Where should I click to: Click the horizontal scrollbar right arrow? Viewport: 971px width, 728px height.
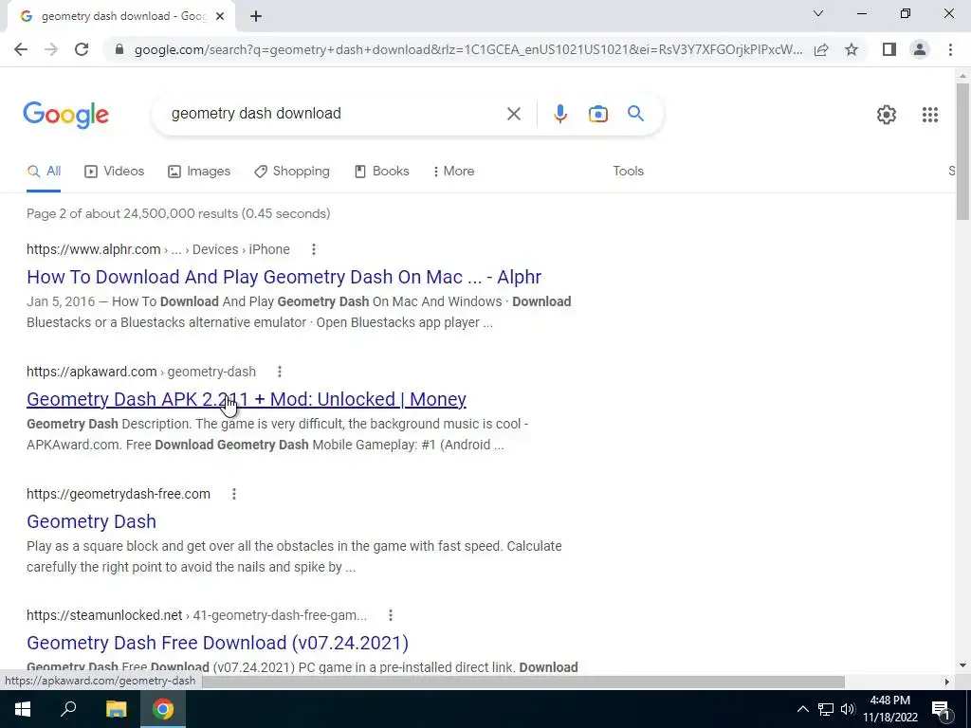coord(946,682)
